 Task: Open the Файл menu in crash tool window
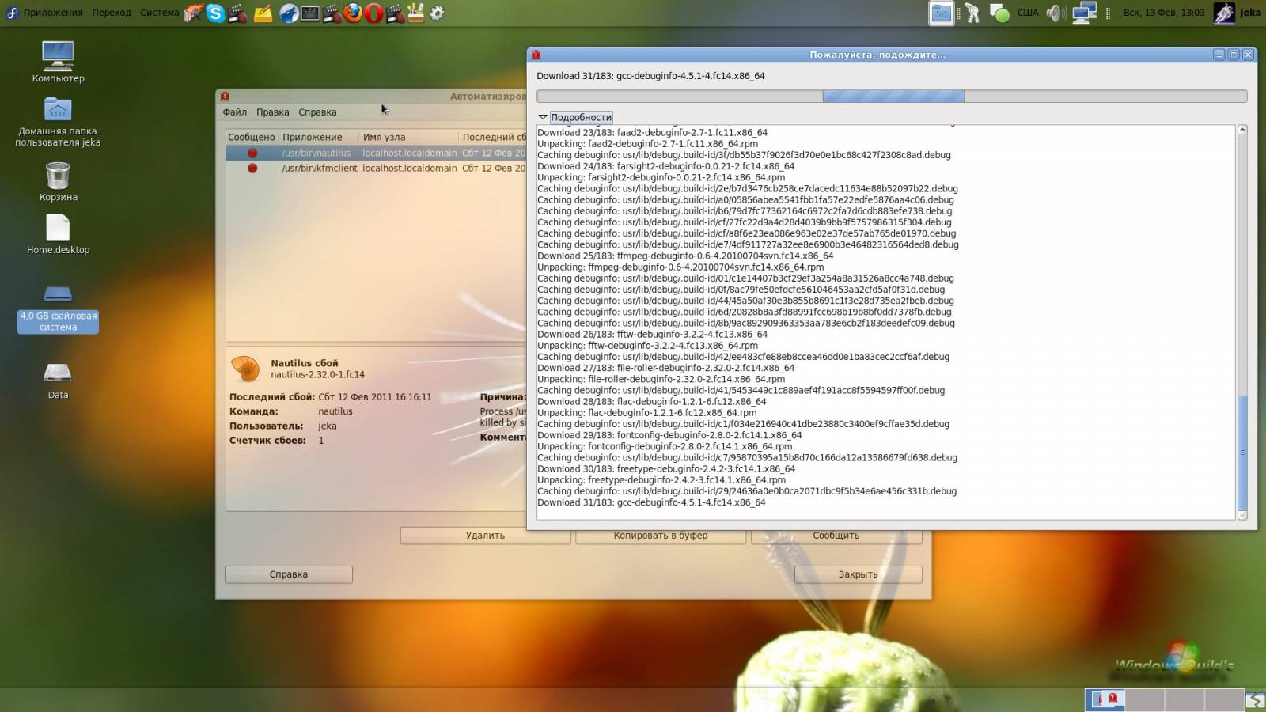click(x=235, y=112)
